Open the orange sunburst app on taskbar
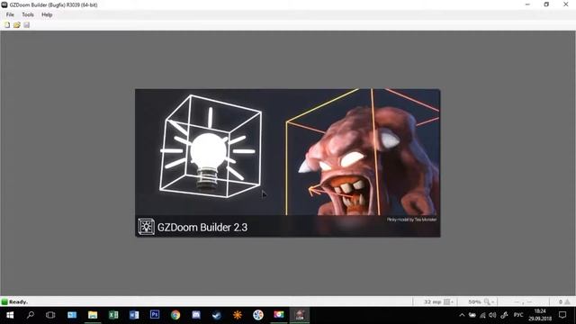576x324 pixels. (x=238, y=315)
